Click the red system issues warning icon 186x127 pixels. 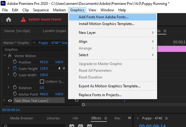coord(23,20)
